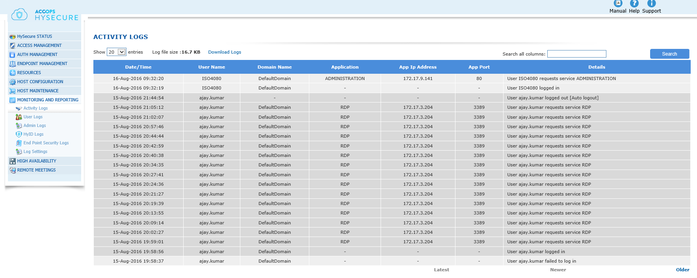The image size is (697, 278).
Task: Go to Newer log entries
Action: point(558,270)
